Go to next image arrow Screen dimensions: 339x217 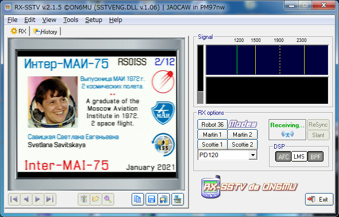coord(38,199)
